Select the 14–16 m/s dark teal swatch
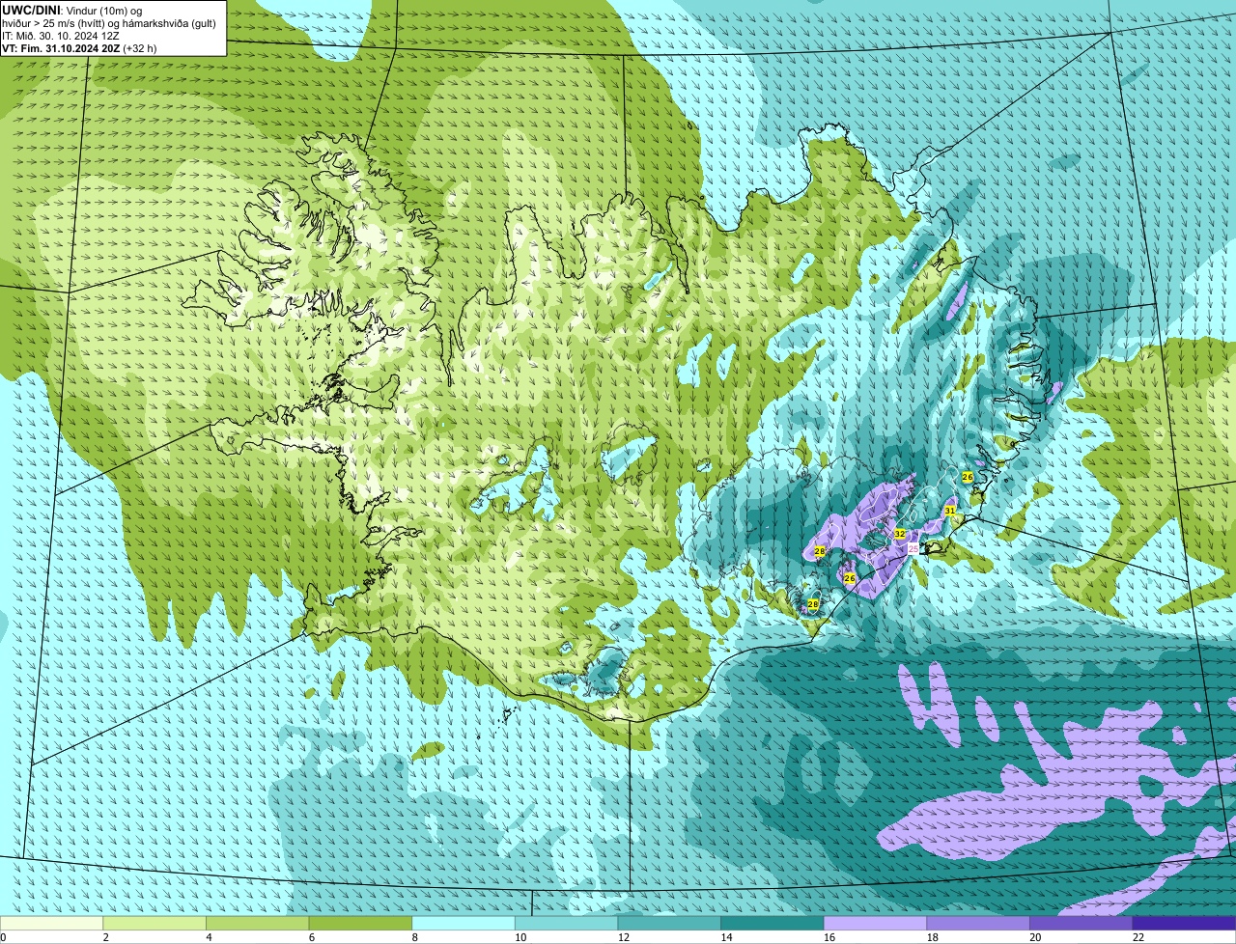Screen dimensions: 1236x944 (x=772, y=923)
